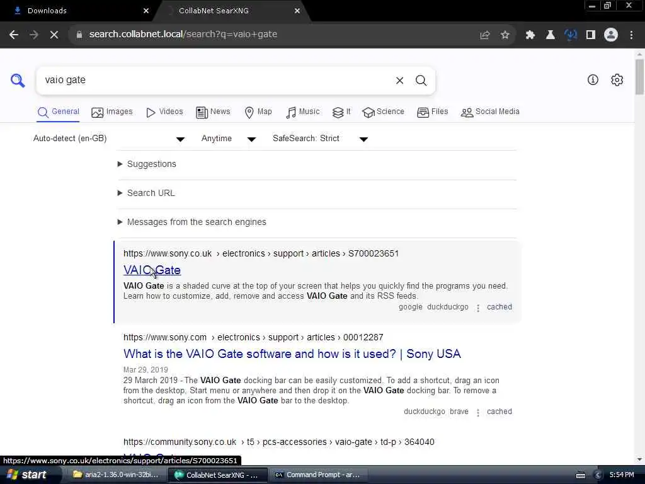The width and height of the screenshot is (645, 484).
Task: Click the CollabNet SearXNG taskbar item
Action: pyautogui.click(x=217, y=475)
